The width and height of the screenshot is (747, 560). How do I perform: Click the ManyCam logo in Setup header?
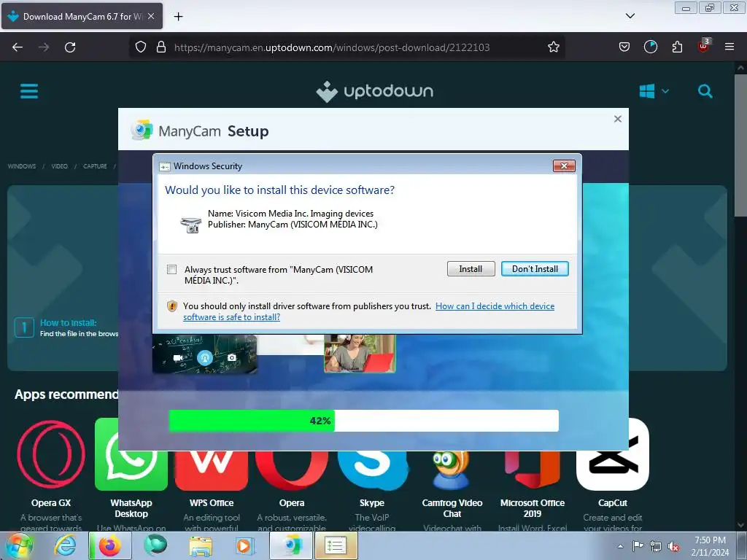pos(142,131)
